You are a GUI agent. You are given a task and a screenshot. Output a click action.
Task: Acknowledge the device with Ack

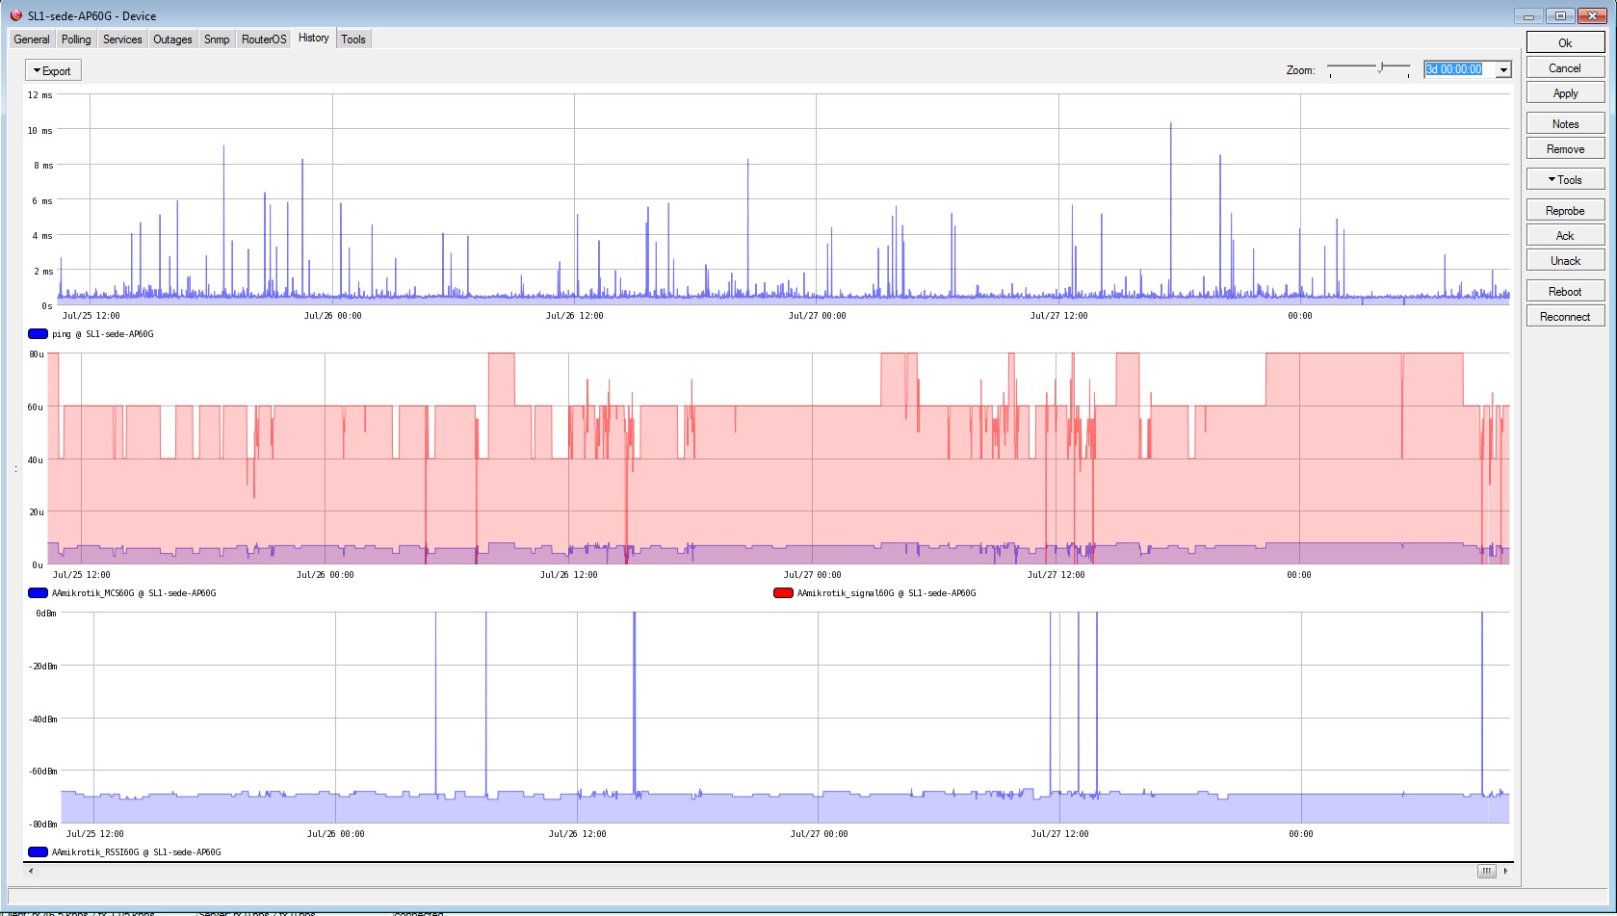(1564, 235)
